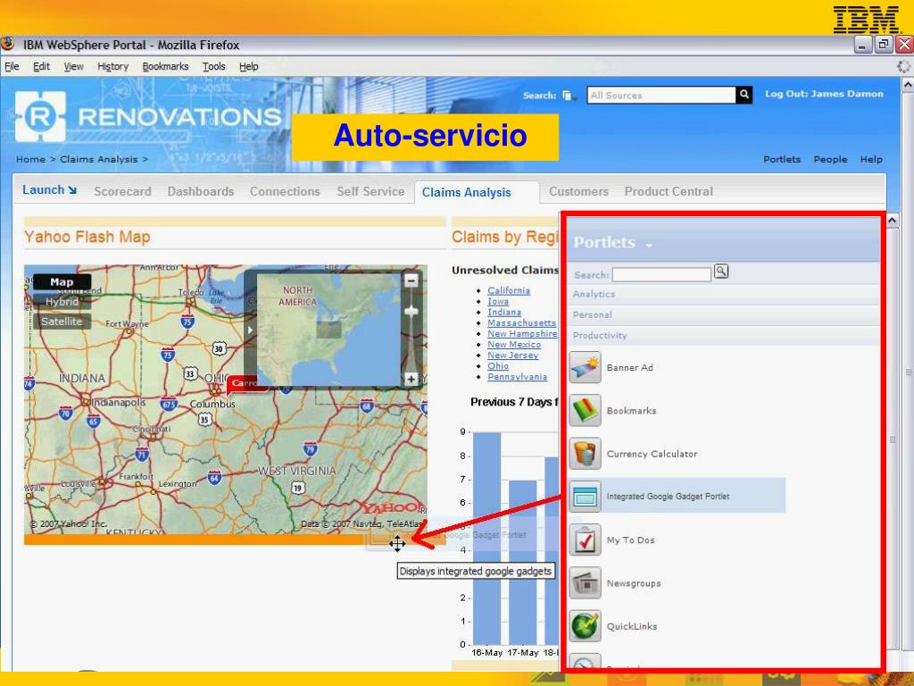The width and height of the screenshot is (914, 686).
Task: Click the portlet palette search field
Action: pos(661,275)
